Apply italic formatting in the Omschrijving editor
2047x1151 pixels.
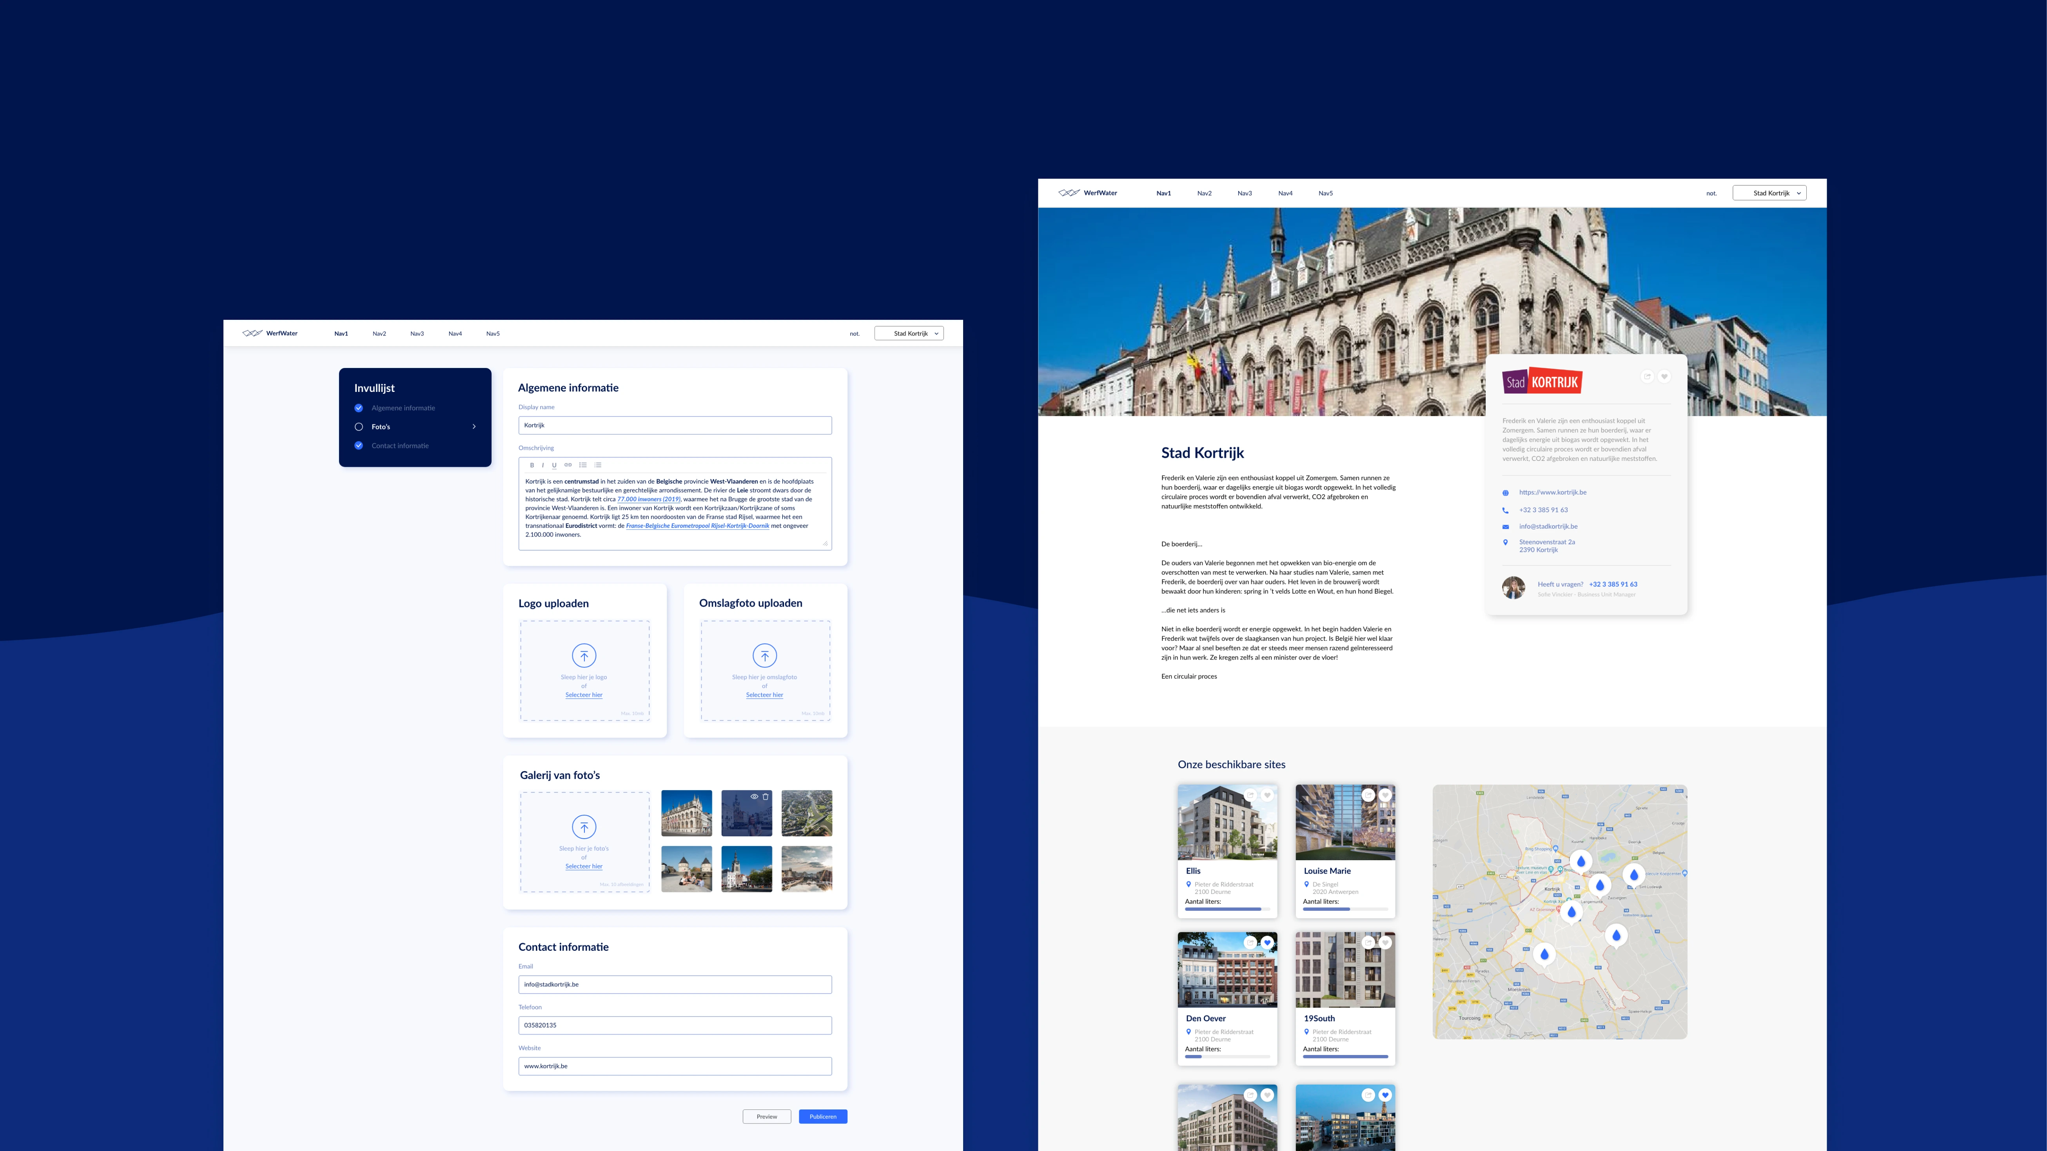(x=543, y=466)
